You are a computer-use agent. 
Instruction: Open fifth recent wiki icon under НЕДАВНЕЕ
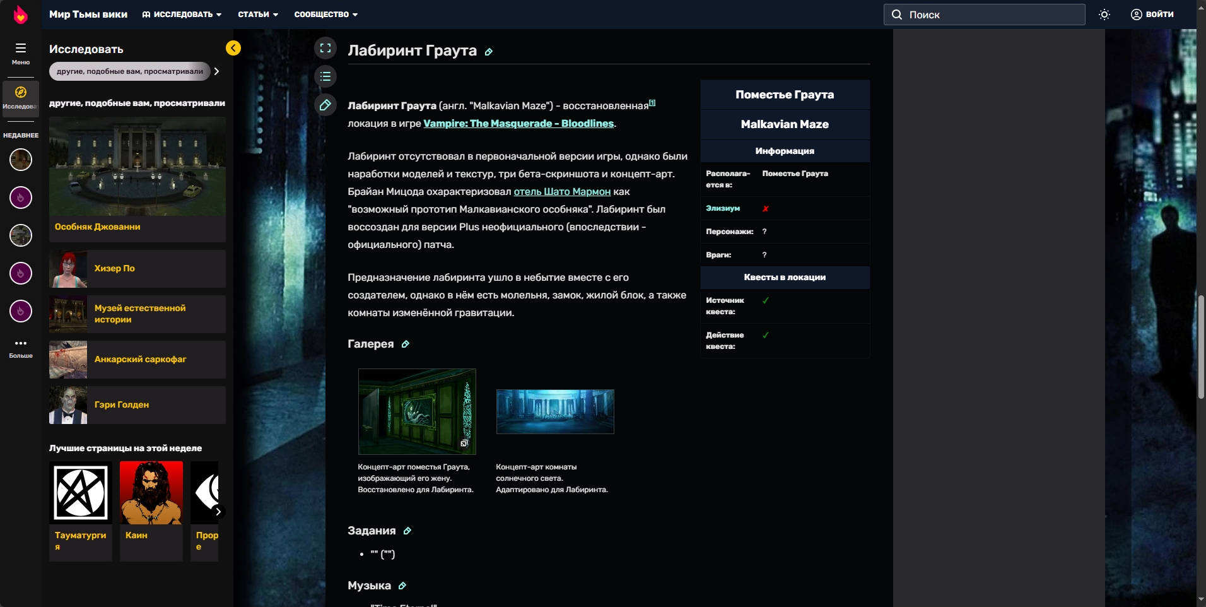(21, 311)
